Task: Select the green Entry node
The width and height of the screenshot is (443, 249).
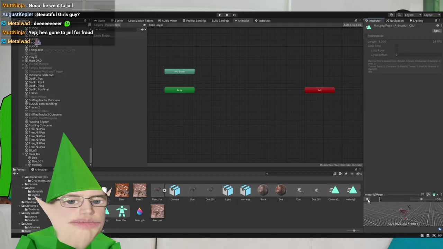Action: coord(179,90)
